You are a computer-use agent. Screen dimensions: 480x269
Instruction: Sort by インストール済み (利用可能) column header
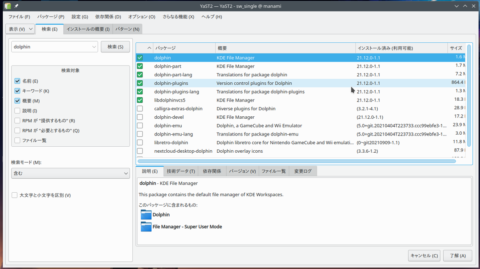(402, 48)
